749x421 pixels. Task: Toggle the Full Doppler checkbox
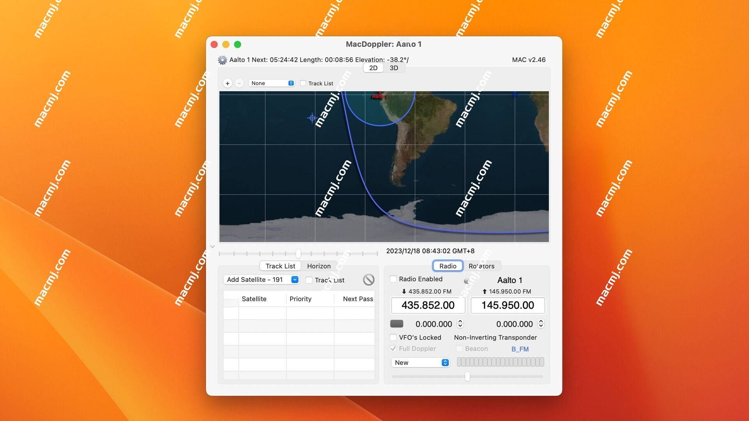393,348
